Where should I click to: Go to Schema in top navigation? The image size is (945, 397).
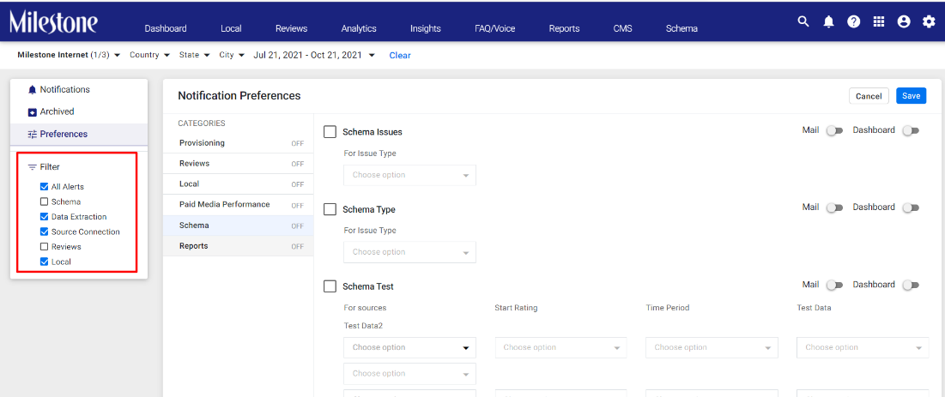point(681,28)
